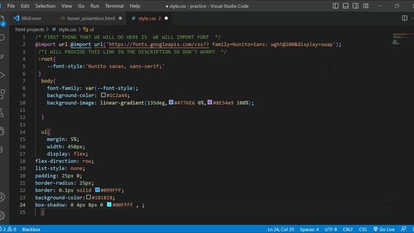Open Source Control view in activity bar

click(x=2, y=56)
